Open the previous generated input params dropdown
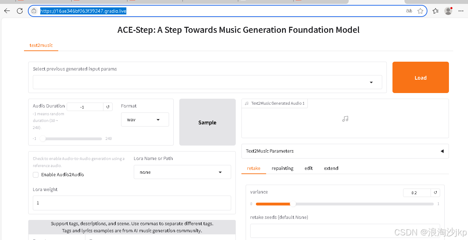The width and height of the screenshot is (468, 240). coord(371,82)
